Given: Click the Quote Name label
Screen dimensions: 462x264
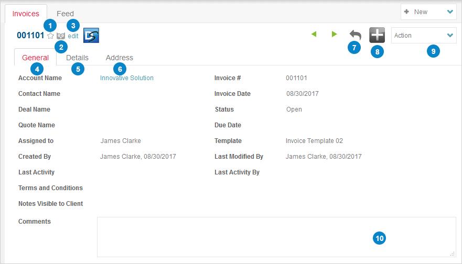Looking at the screenshot, I should [x=37, y=125].
